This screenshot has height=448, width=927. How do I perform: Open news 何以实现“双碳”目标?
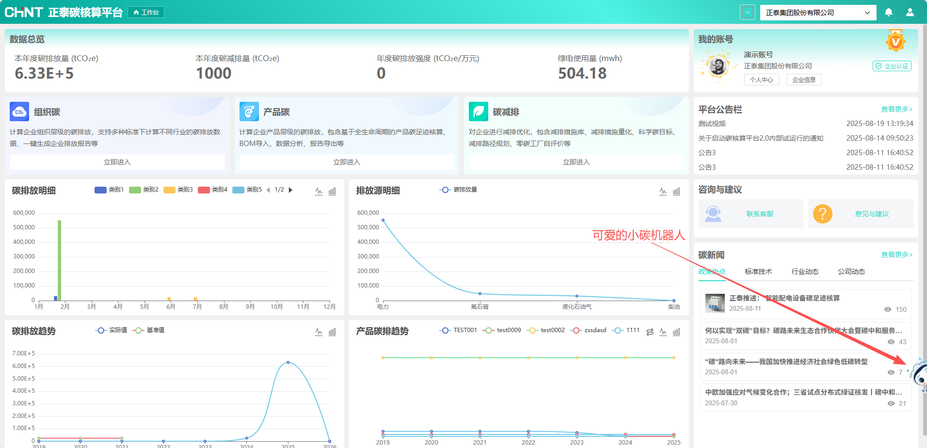803,331
